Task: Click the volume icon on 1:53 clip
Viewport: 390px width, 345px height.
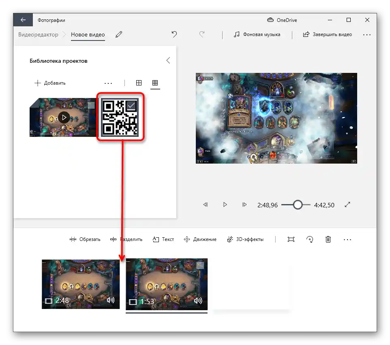Action: (198, 301)
